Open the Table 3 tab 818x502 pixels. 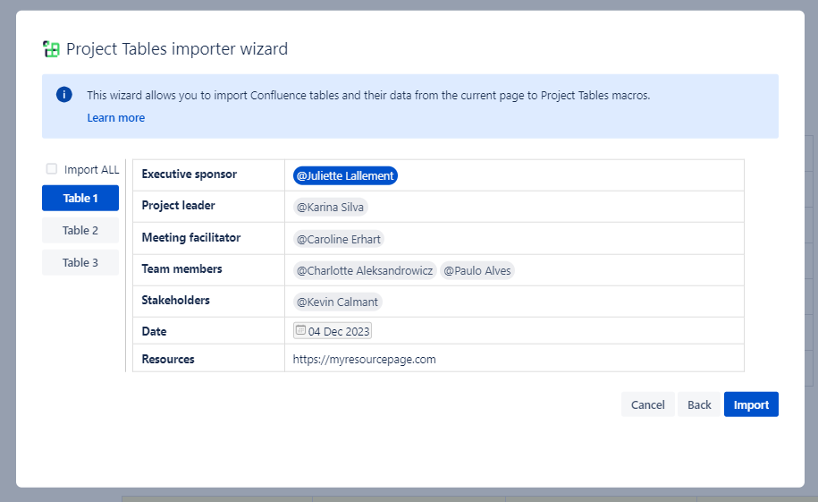pos(80,263)
